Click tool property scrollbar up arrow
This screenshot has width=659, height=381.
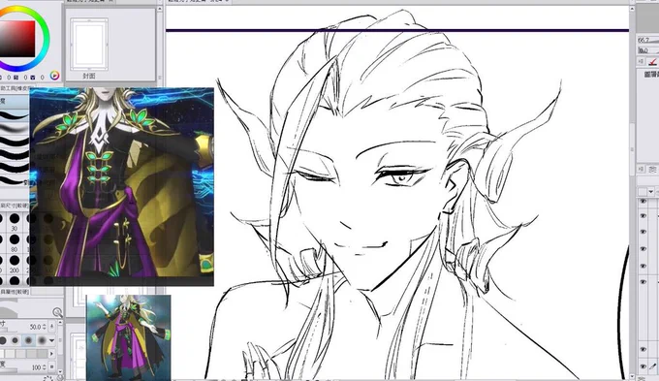point(60,323)
